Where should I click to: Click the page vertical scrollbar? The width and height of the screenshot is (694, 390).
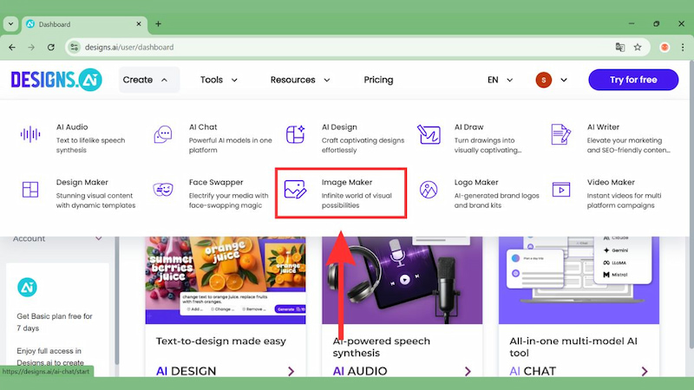coord(690,204)
